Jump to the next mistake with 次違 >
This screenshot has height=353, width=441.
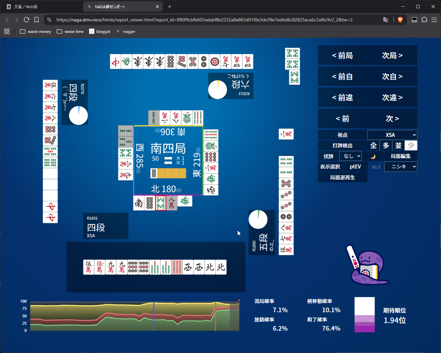coord(392,98)
